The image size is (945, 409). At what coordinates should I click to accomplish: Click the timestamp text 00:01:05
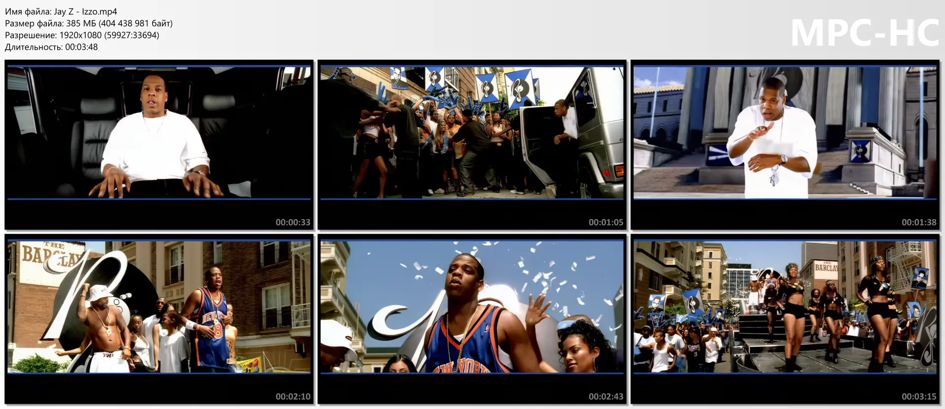pyautogui.click(x=606, y=222)
